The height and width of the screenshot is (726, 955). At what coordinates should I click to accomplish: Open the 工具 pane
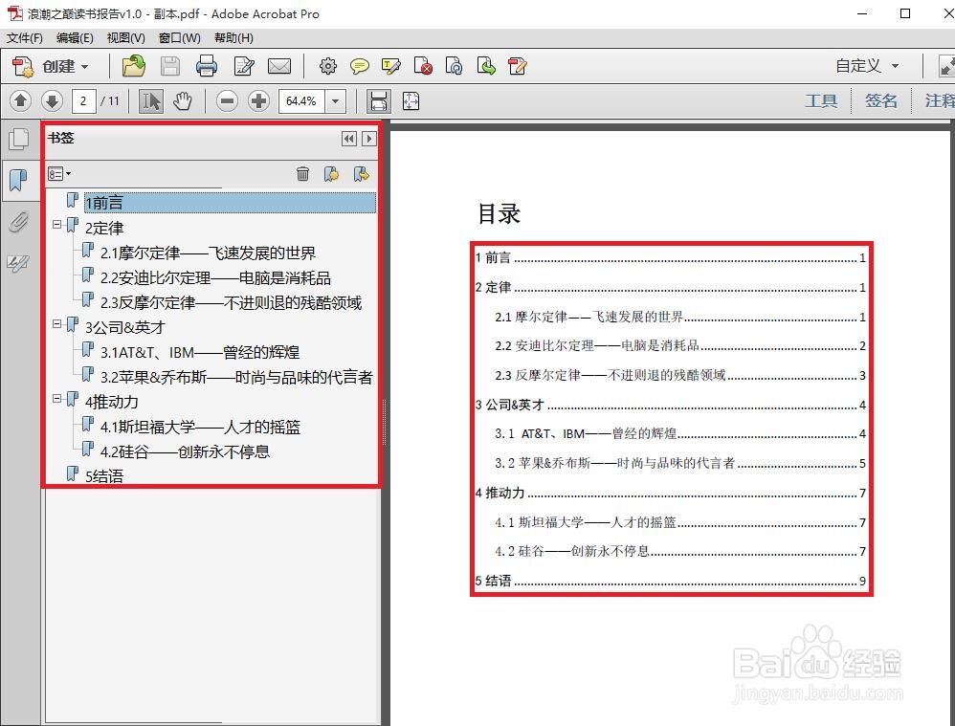821,100
